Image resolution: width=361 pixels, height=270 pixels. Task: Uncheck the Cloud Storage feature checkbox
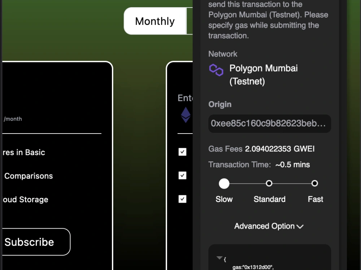click(x=182, y=199)
